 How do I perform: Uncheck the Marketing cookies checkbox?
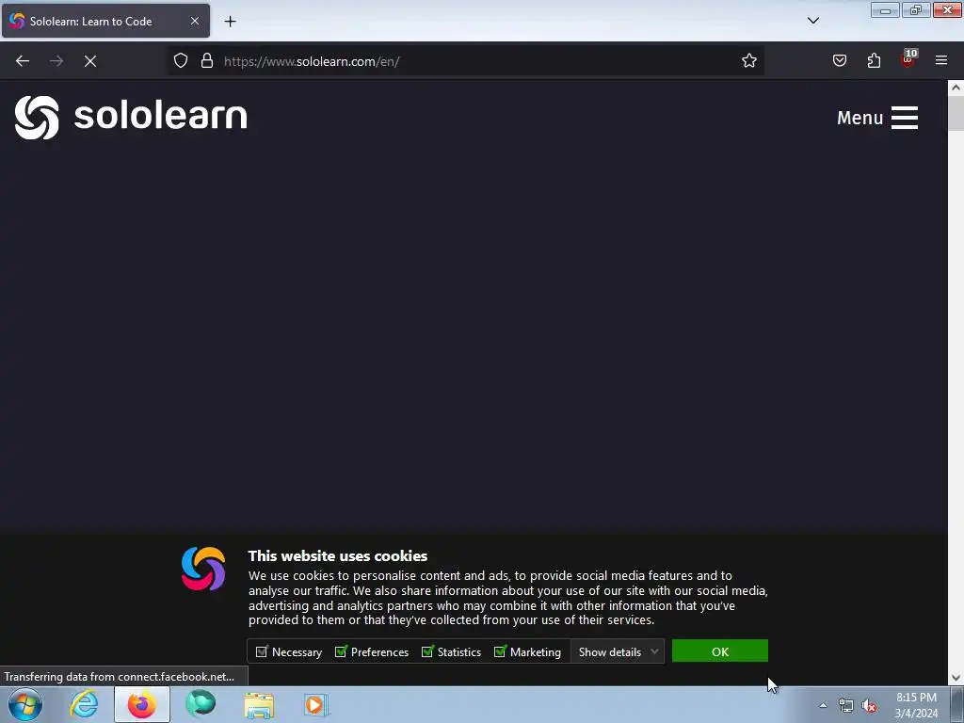500,651
